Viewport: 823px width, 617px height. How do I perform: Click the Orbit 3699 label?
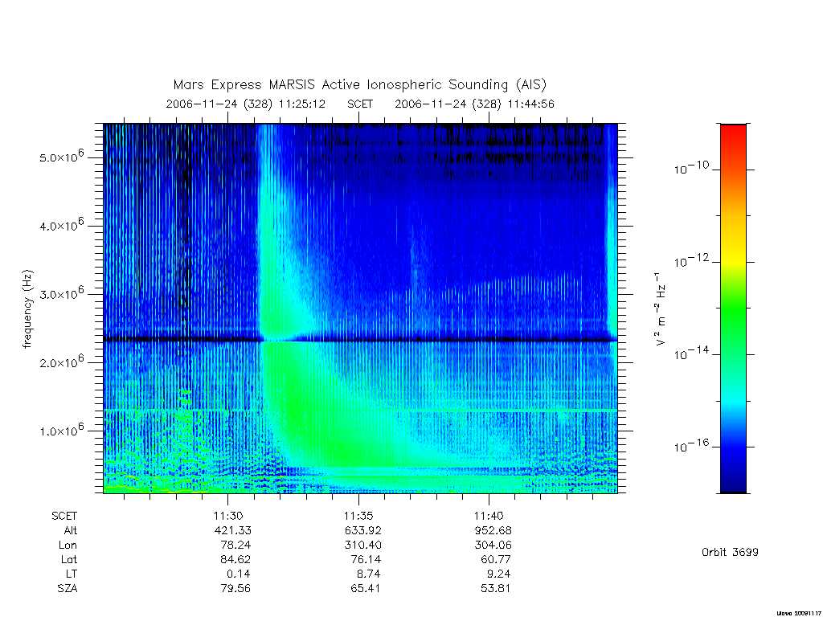click(730, 552)
